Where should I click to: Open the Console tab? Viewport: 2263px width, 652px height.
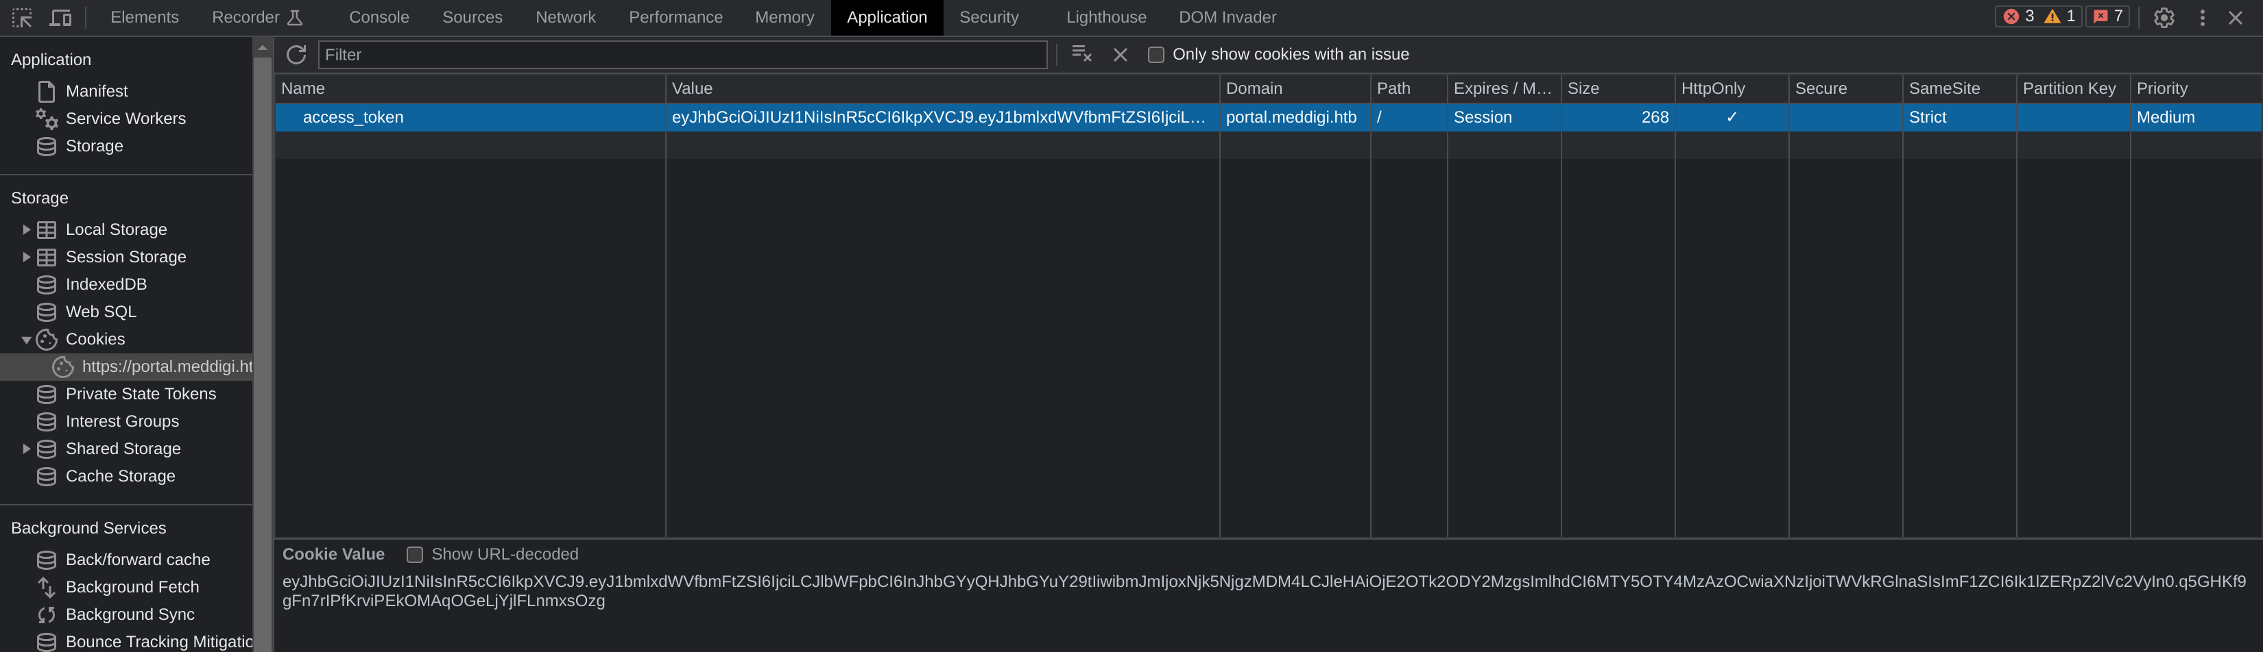[379, 18]
